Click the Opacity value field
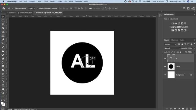Viewport: 196px width, 110px height. pyautogui.click(x=190, y=48)
